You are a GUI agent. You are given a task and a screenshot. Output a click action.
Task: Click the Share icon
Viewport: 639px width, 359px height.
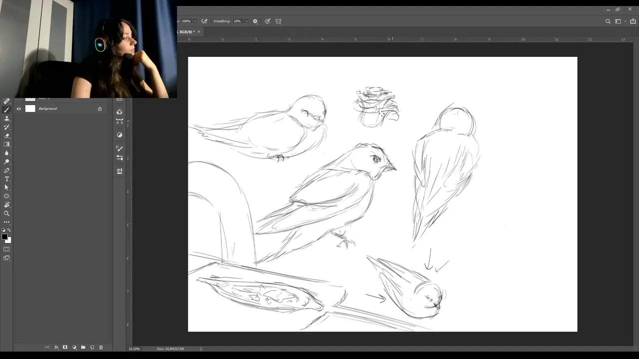[x=633, y=21]
